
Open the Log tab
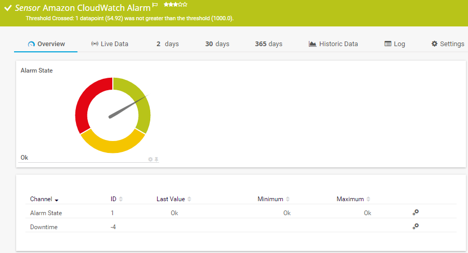(x=394, y=44)
